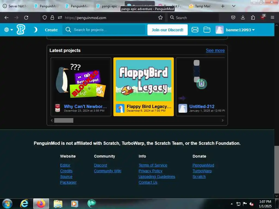This screenshot has height=209, width=279.
Task: Click the projects carousel left scroll arrow
Action: [52, 121]
